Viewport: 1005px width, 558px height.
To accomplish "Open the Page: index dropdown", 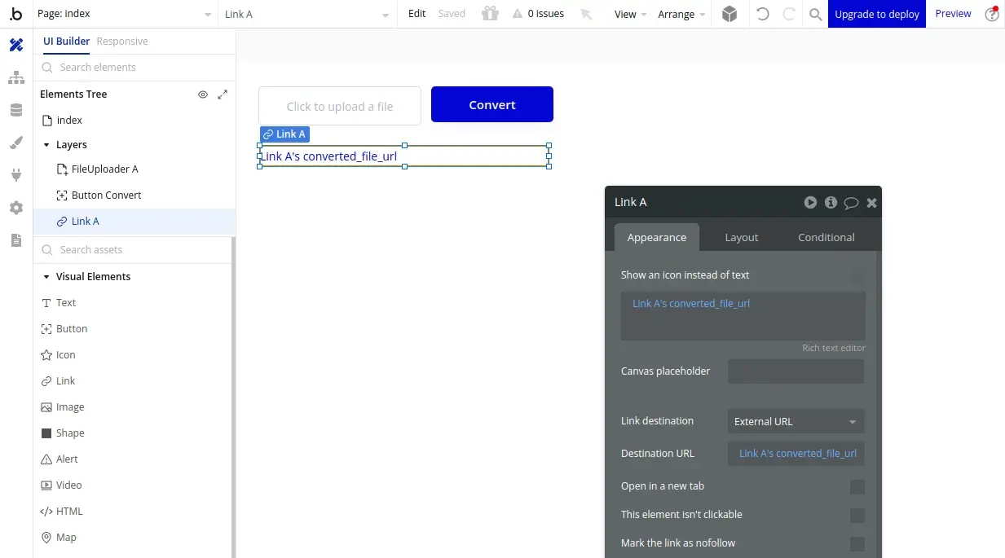I will (122, 13).
